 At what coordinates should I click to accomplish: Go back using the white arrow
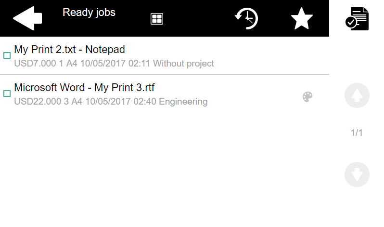coord(27,18)
